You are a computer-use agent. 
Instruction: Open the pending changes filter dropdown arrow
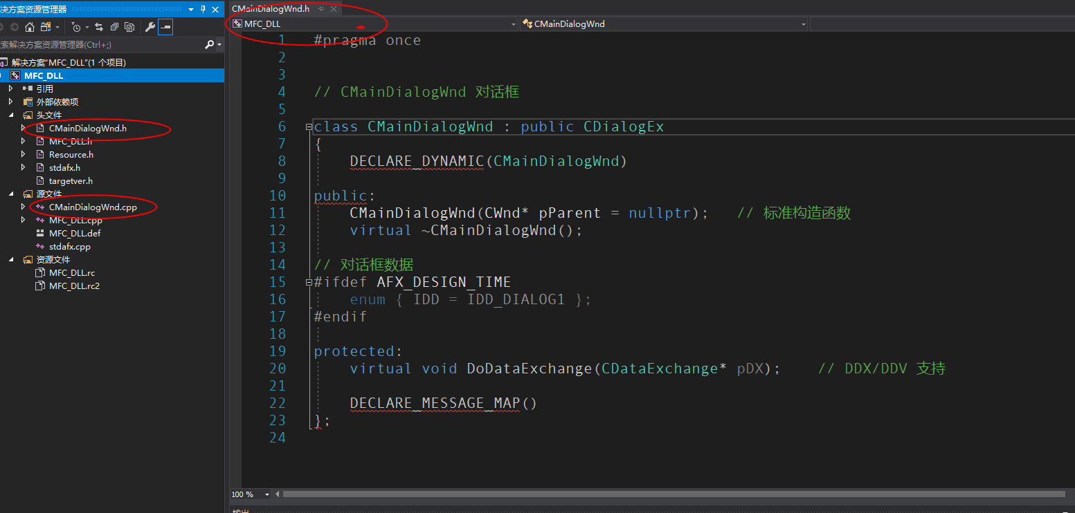click(x=87, y=27)
